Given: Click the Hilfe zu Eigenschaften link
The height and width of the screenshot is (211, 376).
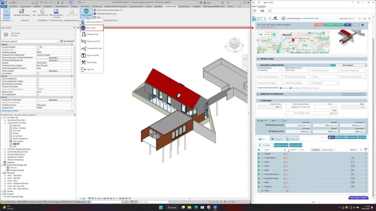Looking at the screenshot, I should coord(10,111).
